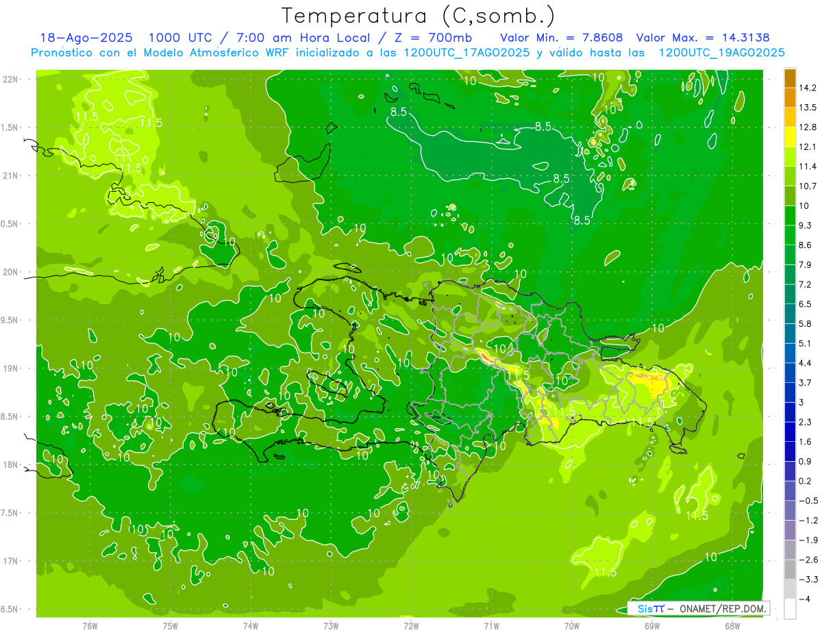This screenshot has height=635, width=822.
Task: Click legend value '10.7'
Action: 808,186
